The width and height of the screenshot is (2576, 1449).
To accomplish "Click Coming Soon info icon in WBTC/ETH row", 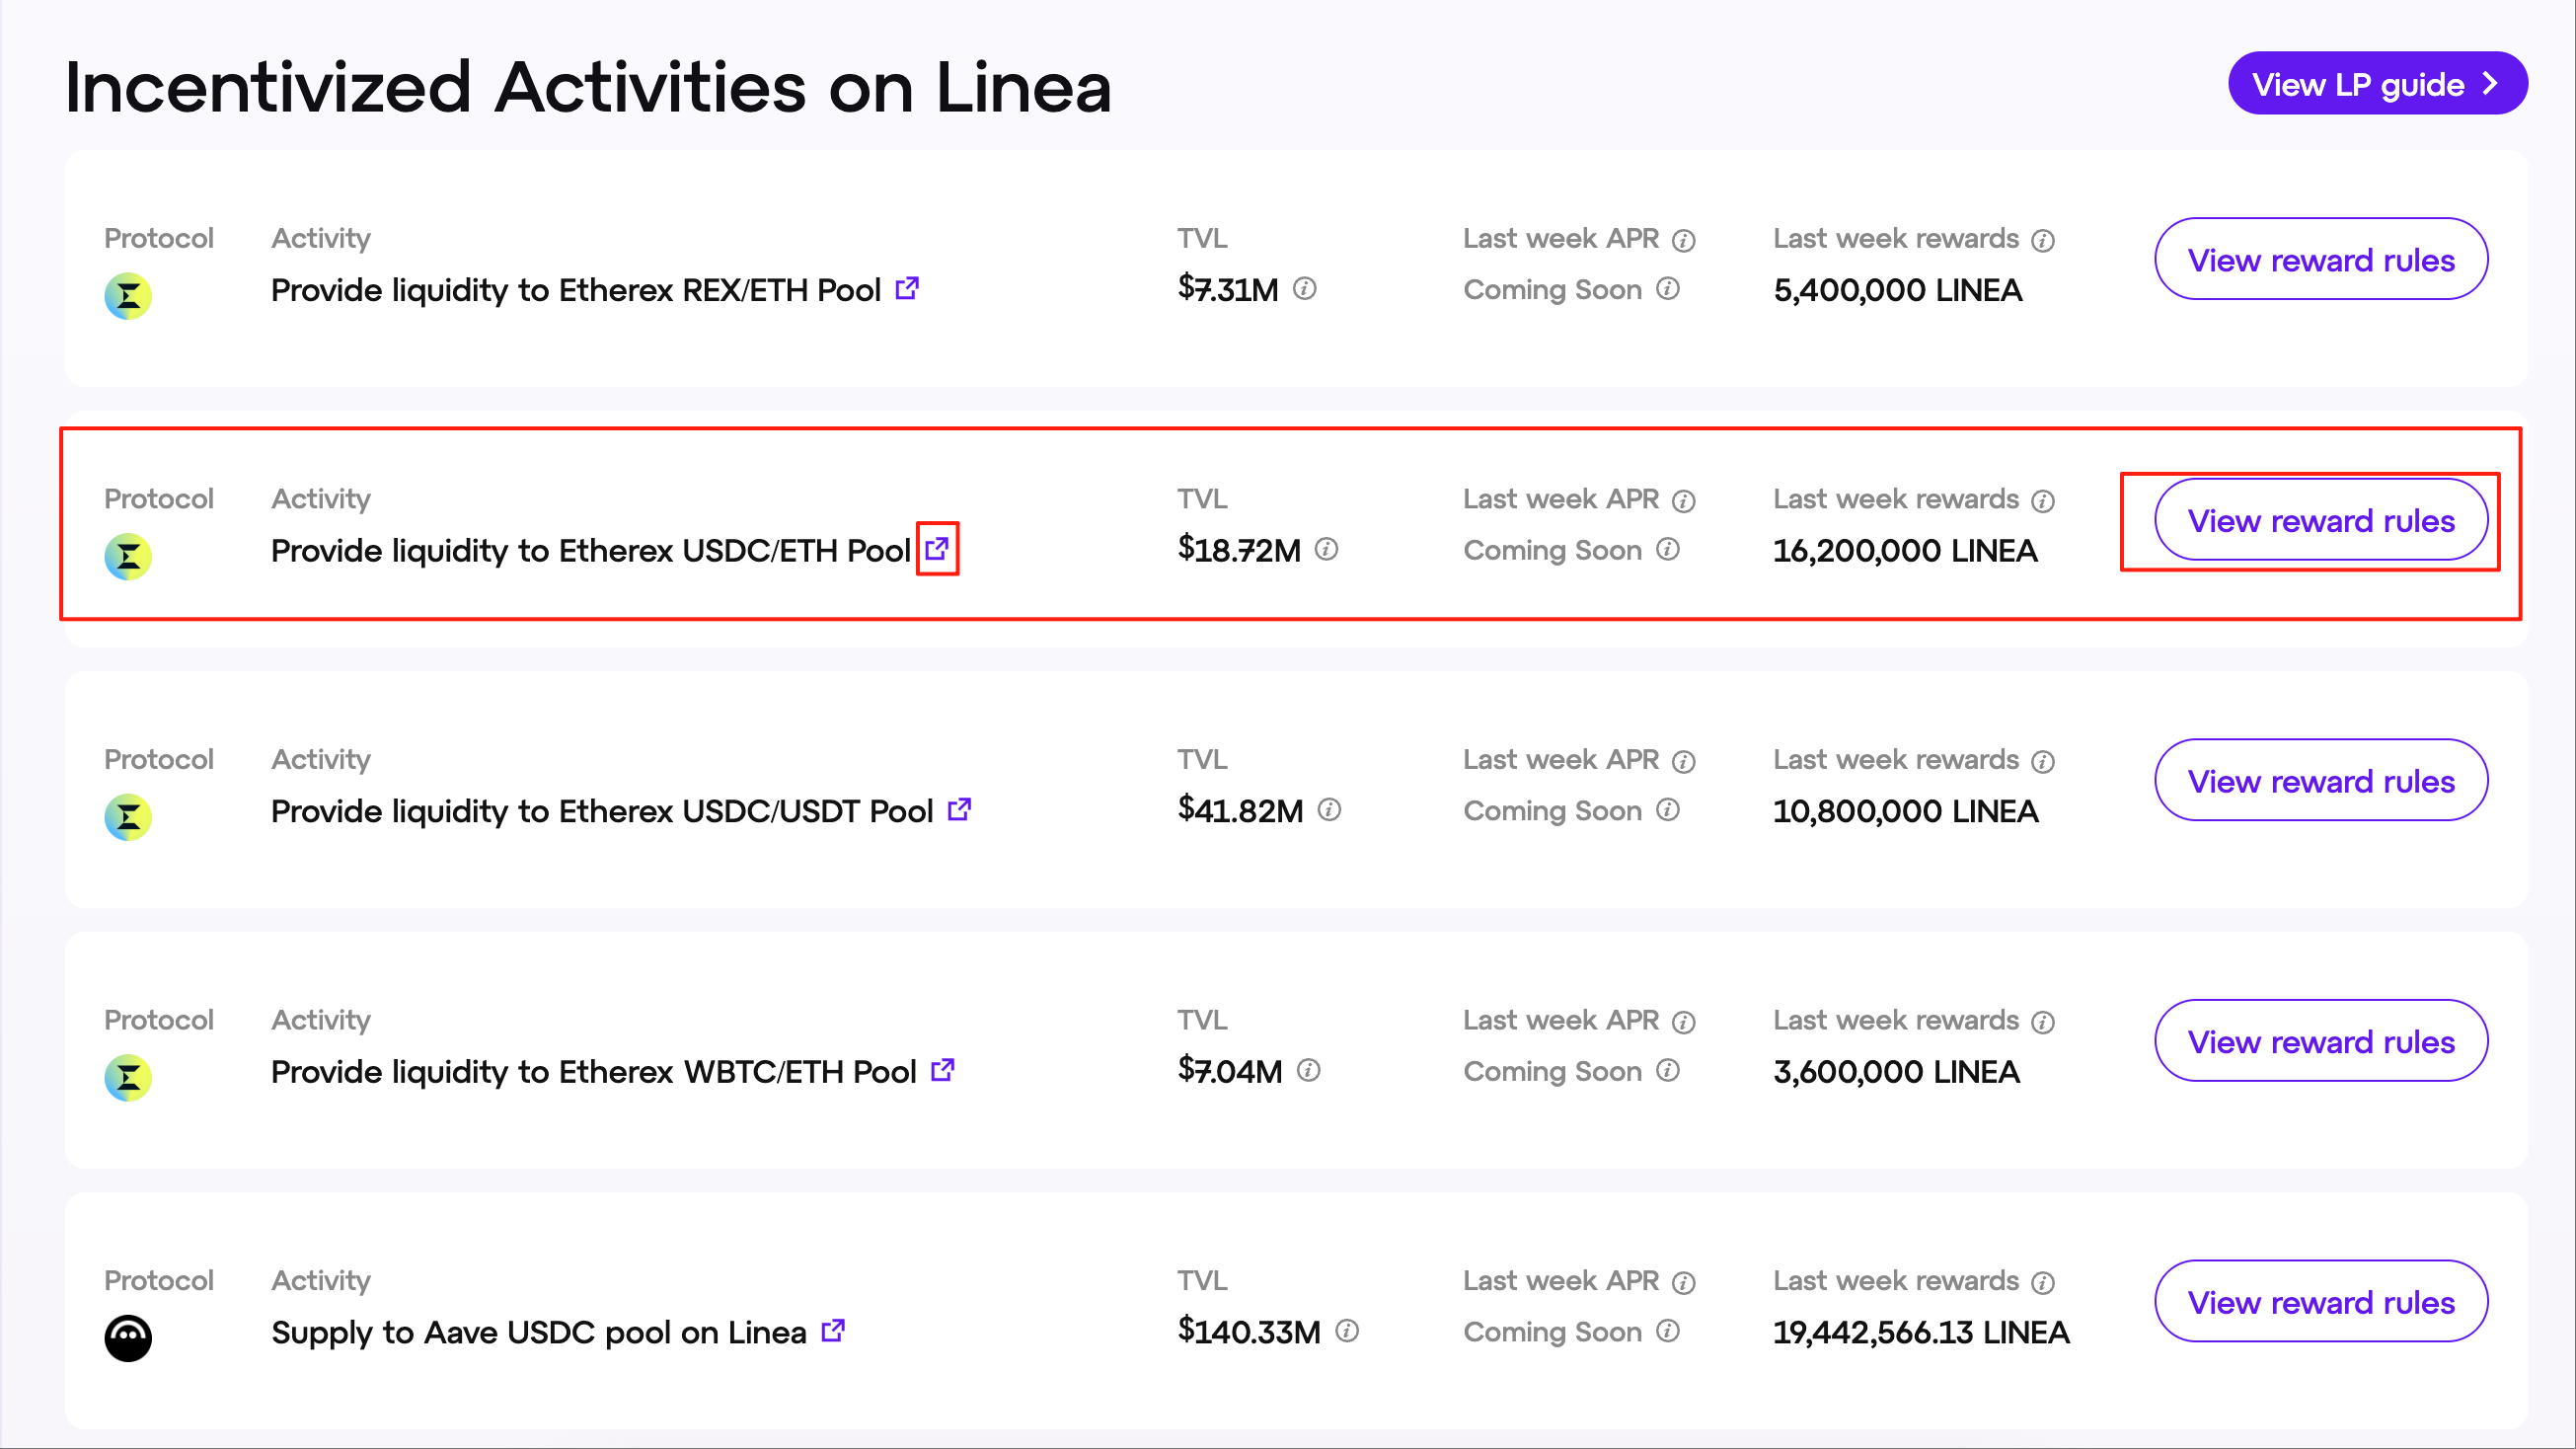I will click(x=1668, y=1070).
